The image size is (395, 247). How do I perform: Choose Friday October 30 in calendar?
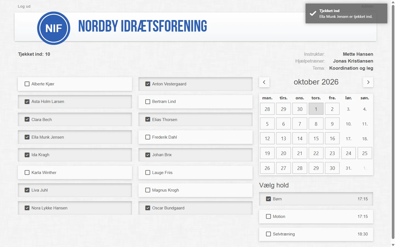point(332,168)
